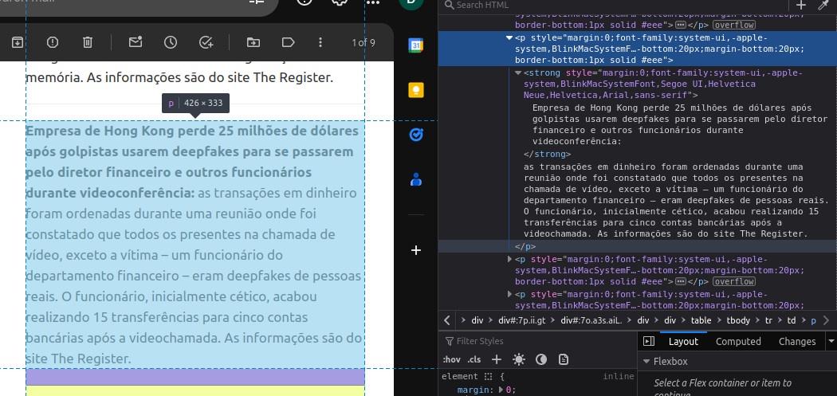Open Google Tasks in the side panel

pyautogui.click(x=416, y=135)
